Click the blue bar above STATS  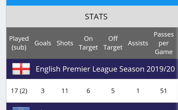pos(92,3)
